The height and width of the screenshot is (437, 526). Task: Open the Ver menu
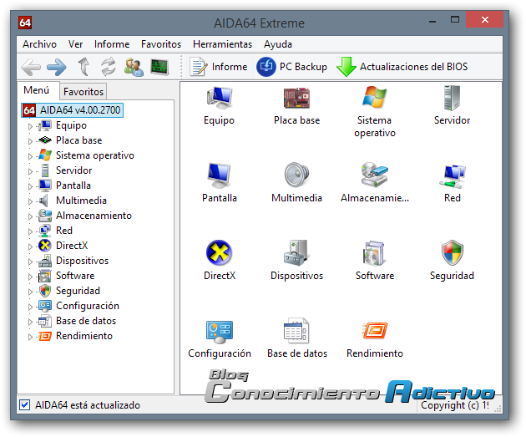[x=75, y=44]
